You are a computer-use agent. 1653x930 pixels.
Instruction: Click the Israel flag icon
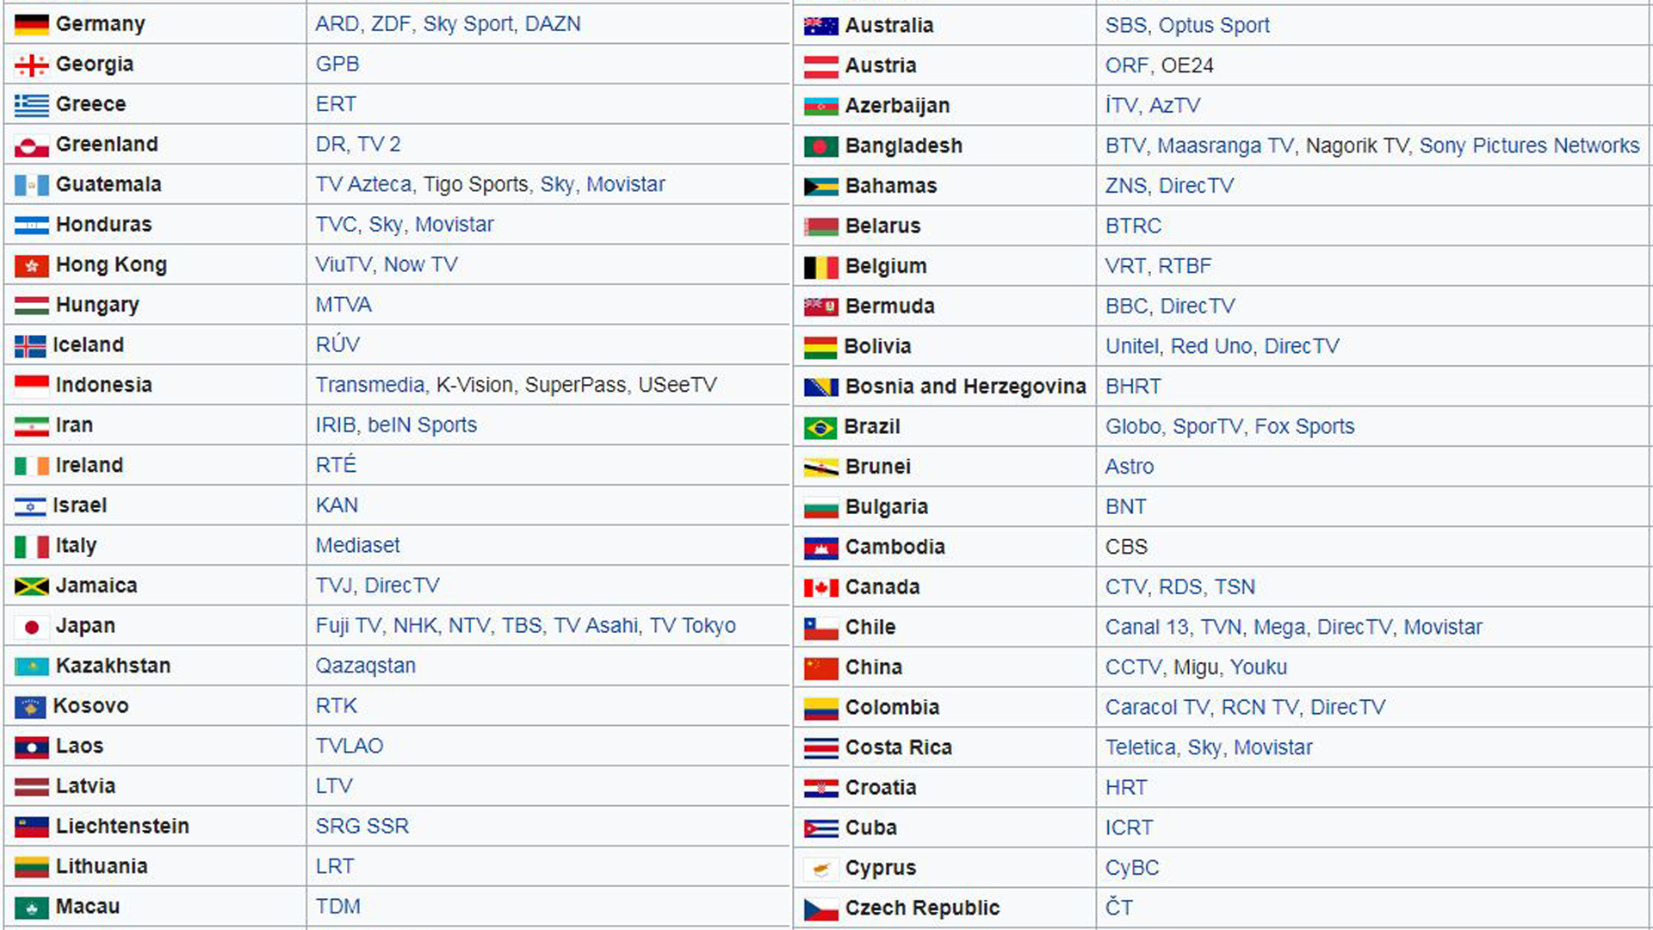(x=30, y=506)
